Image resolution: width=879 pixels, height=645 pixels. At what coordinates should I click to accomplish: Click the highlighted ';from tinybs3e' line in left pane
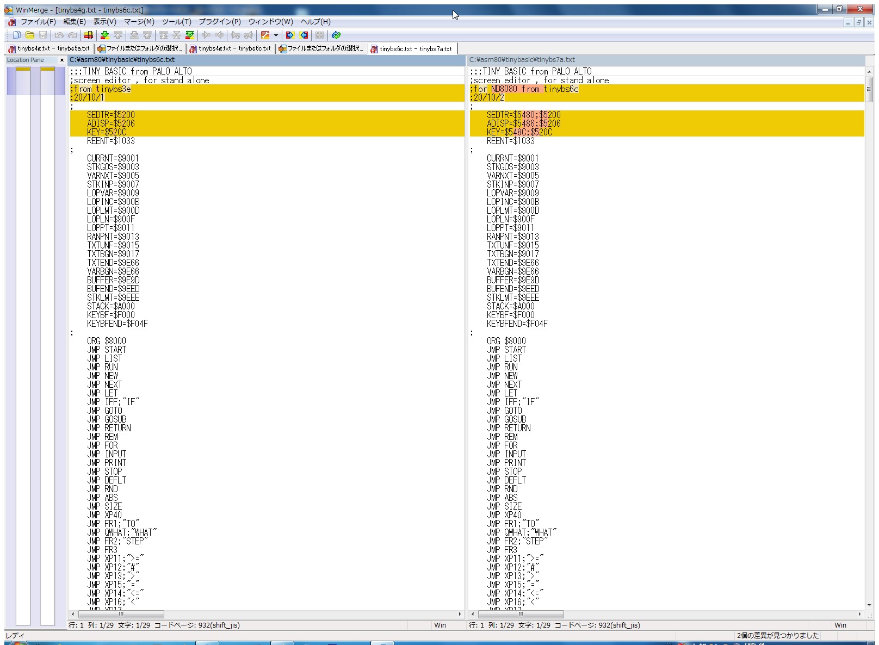point(267,89)
